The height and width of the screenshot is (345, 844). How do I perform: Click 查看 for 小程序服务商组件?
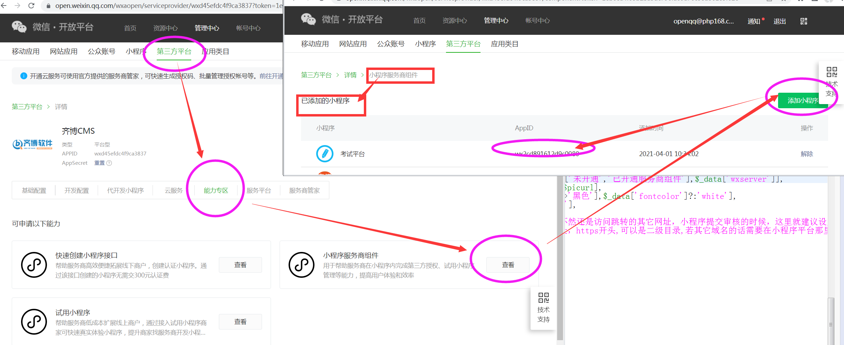[508, 265]
